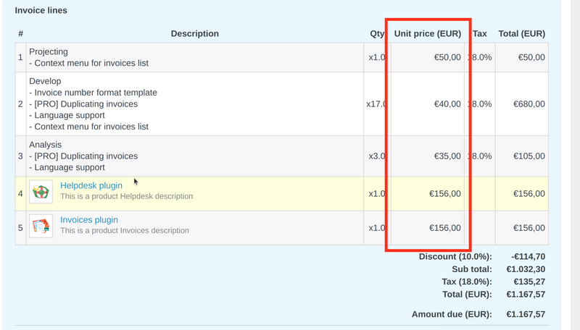Select the Projecting line description text

point(49,52)
